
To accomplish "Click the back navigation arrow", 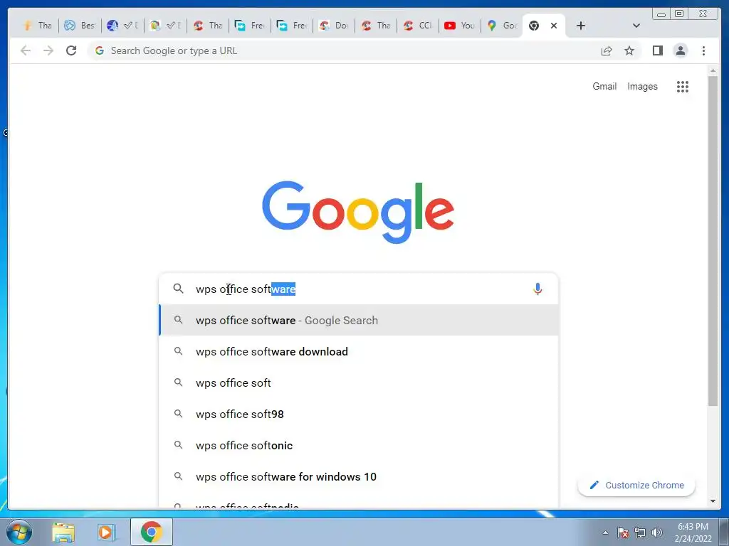I will [x=26, y=50].
